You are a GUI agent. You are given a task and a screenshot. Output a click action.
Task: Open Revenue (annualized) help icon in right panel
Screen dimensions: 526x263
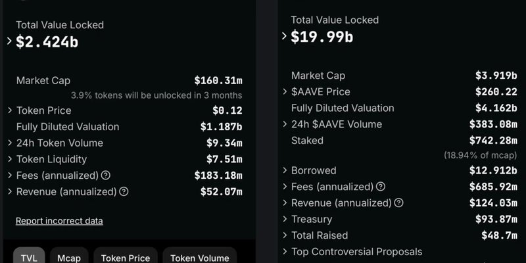(398, 203)
